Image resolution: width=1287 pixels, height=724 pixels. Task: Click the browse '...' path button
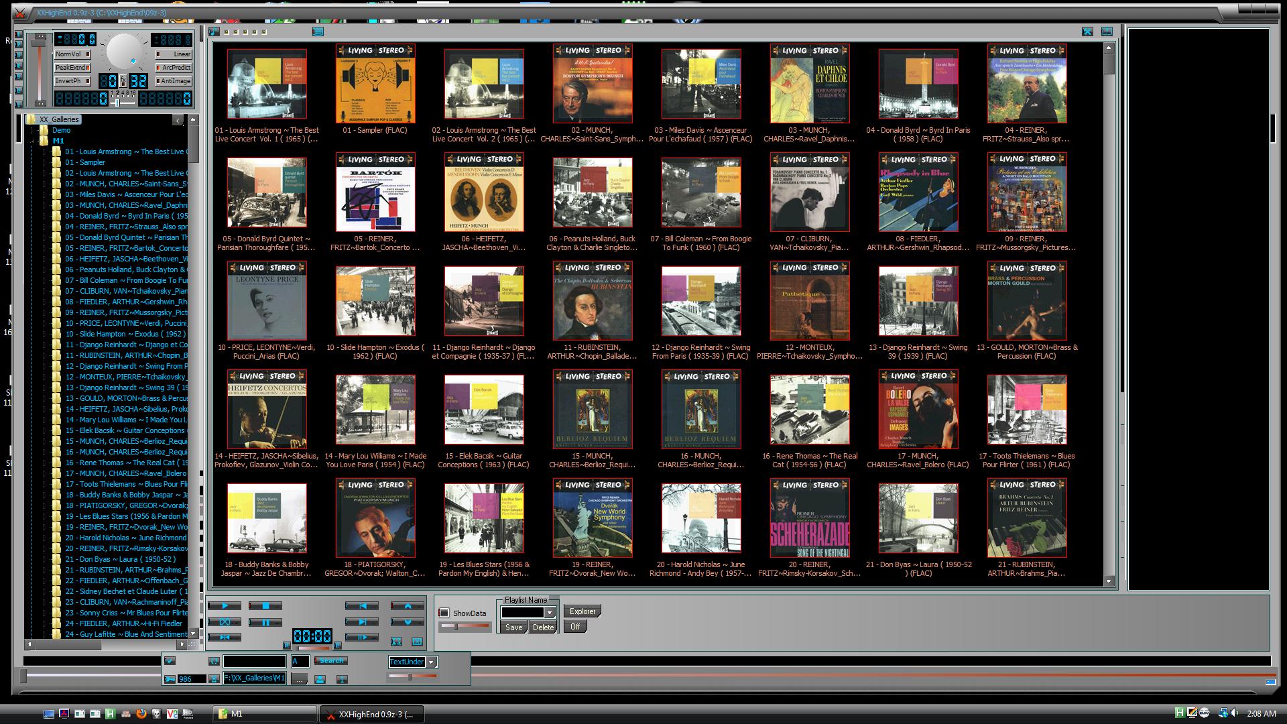(x=299, y=678)
